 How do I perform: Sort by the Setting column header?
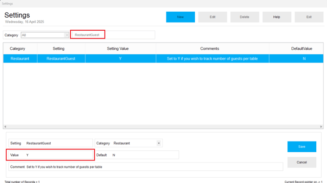59,49
